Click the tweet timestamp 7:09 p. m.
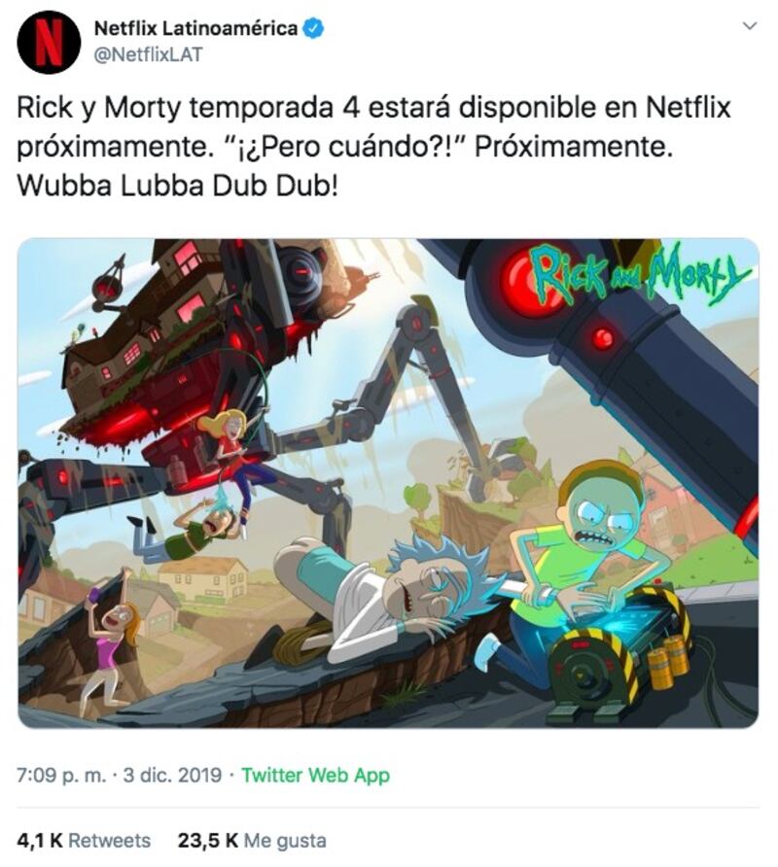778x867 pixels. click(61, 776)
